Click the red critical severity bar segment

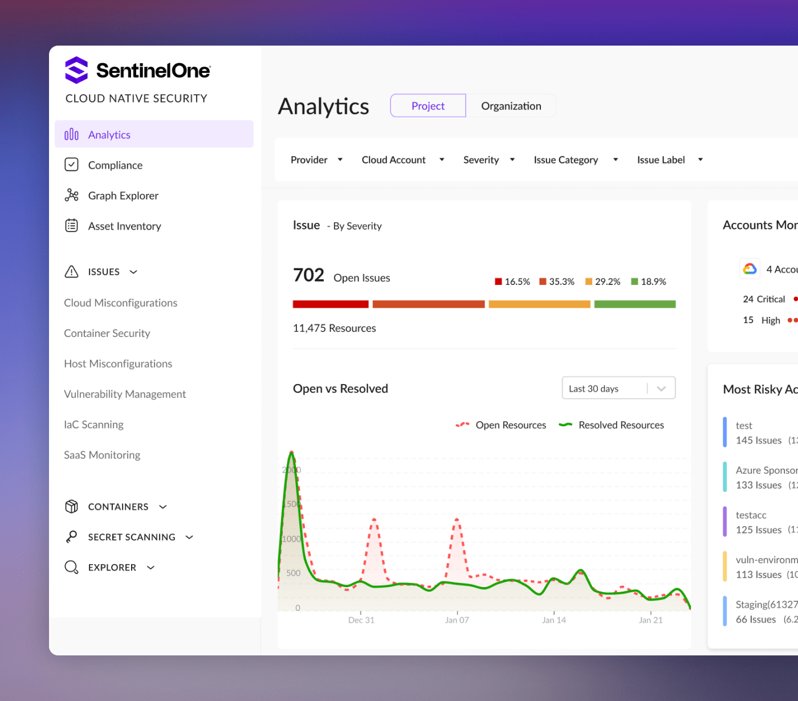(x=331, y=304)
